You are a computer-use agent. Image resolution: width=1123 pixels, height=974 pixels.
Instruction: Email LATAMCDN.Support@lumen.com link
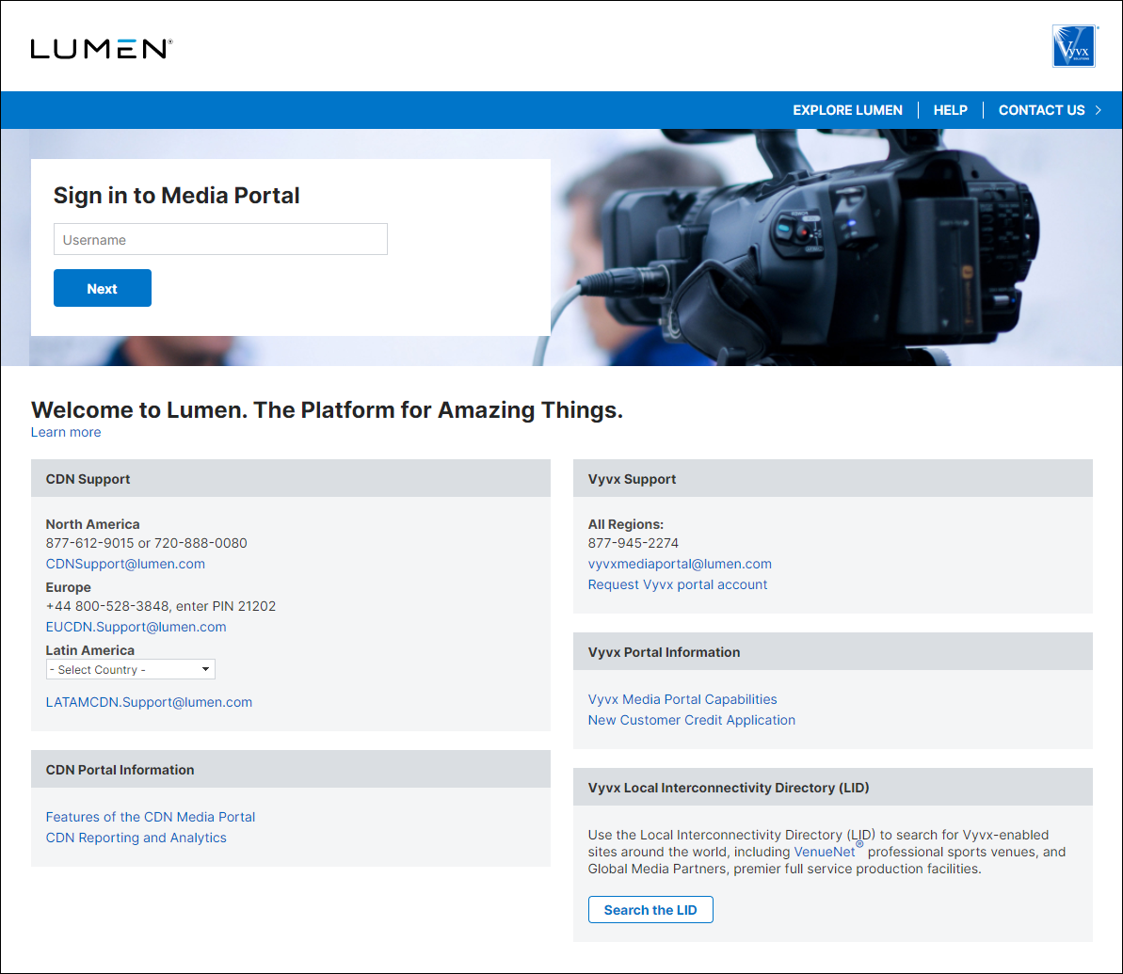click(x=149, y=702)
